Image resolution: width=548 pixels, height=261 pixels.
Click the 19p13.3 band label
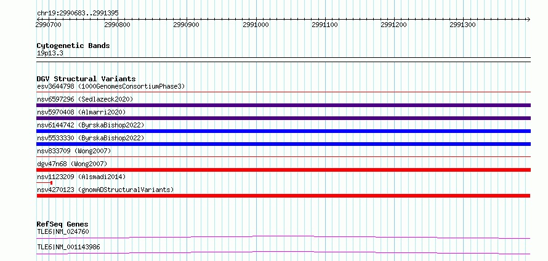(x=50, y=54)
